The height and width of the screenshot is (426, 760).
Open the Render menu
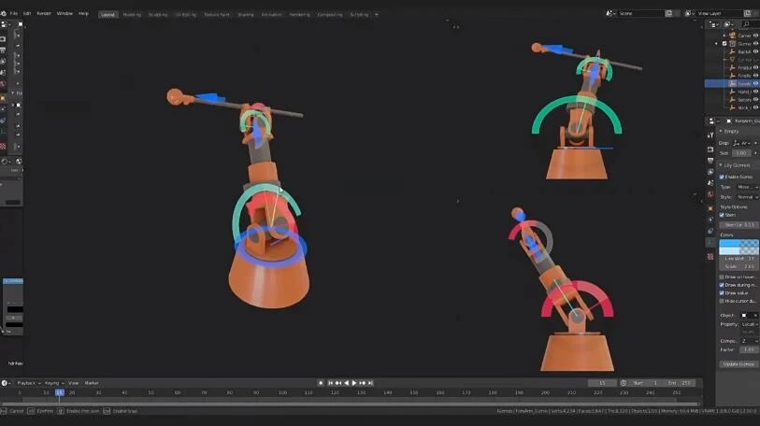click(43, 14)
